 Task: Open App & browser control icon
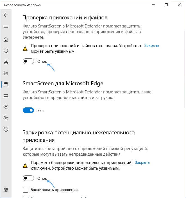tap(6, 84)
